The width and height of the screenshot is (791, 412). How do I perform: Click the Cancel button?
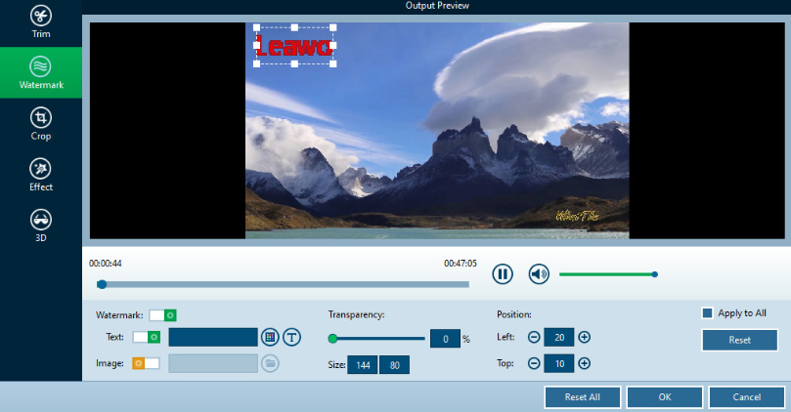[747, 397]
